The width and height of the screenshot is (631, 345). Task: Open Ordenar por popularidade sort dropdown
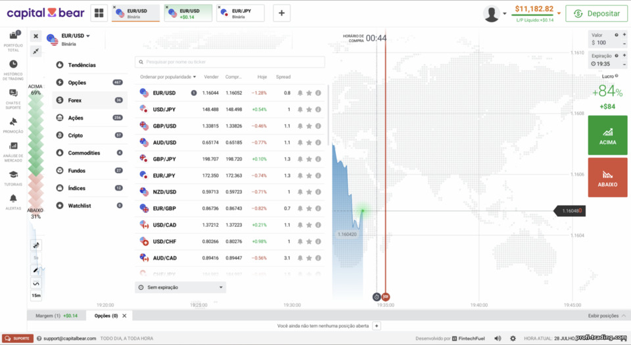click(x=168, y=77)
